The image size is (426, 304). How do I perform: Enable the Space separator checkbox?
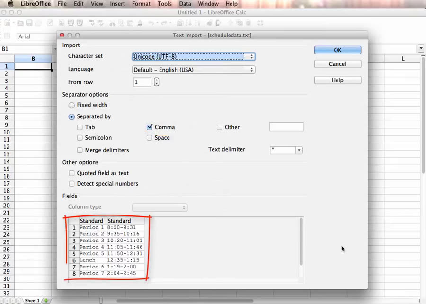(150, 138)
